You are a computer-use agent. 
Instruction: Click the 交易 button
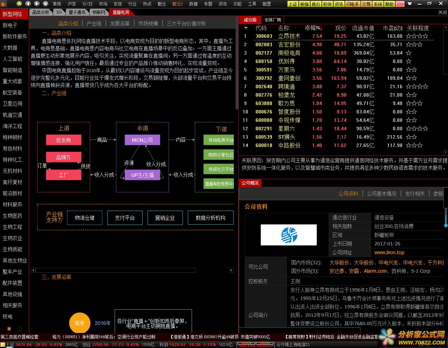pyautogui.click(x=366, y=4)
